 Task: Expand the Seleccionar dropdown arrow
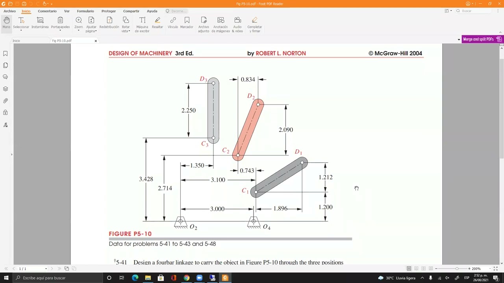21,30
